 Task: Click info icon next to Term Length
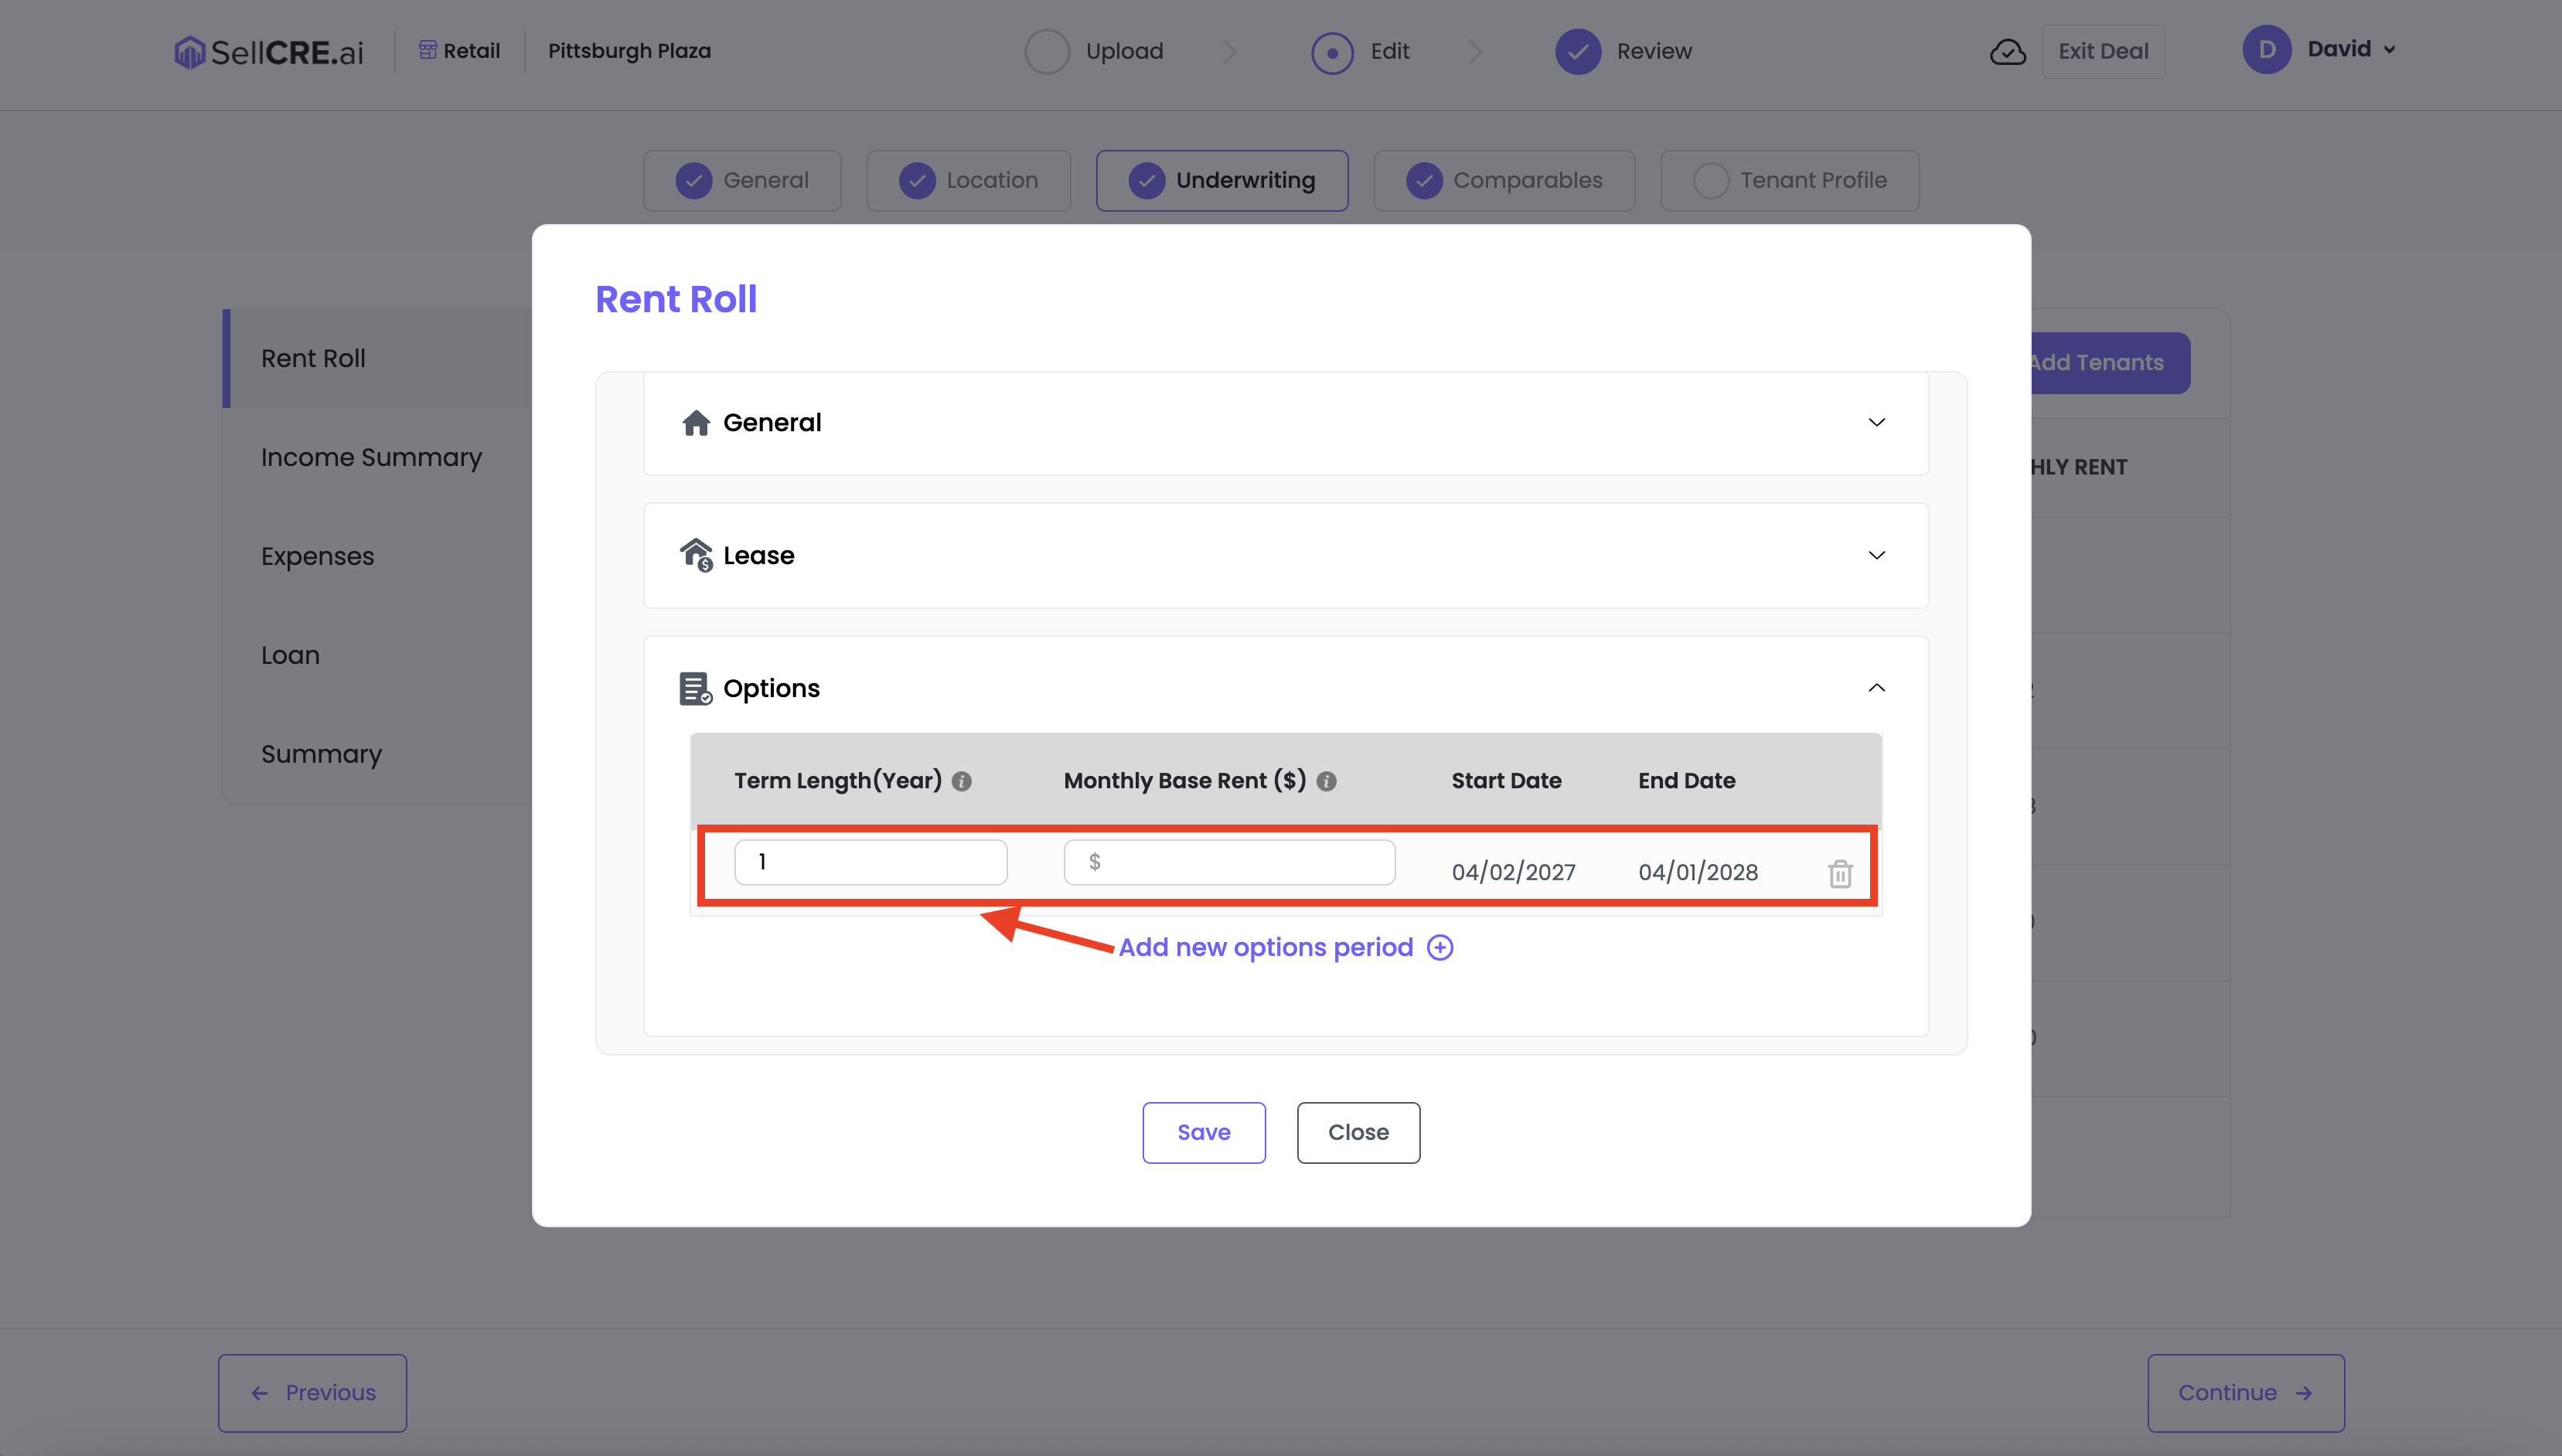[961, 781]
